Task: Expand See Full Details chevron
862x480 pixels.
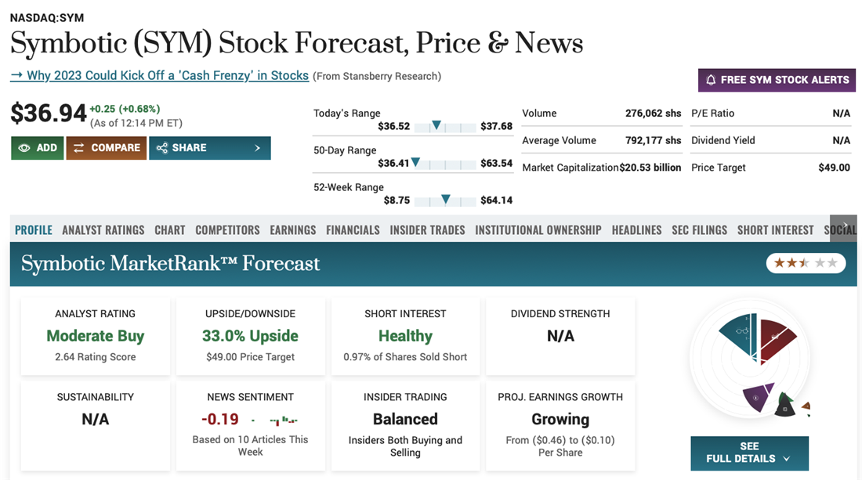Action: pos(786,459)
